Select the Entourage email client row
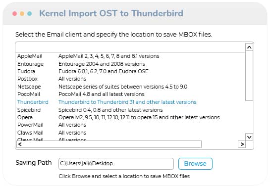This screenshot has height=188, width=270. (x=130, y=64)
